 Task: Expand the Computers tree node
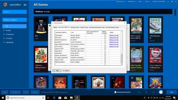point(4,34)
